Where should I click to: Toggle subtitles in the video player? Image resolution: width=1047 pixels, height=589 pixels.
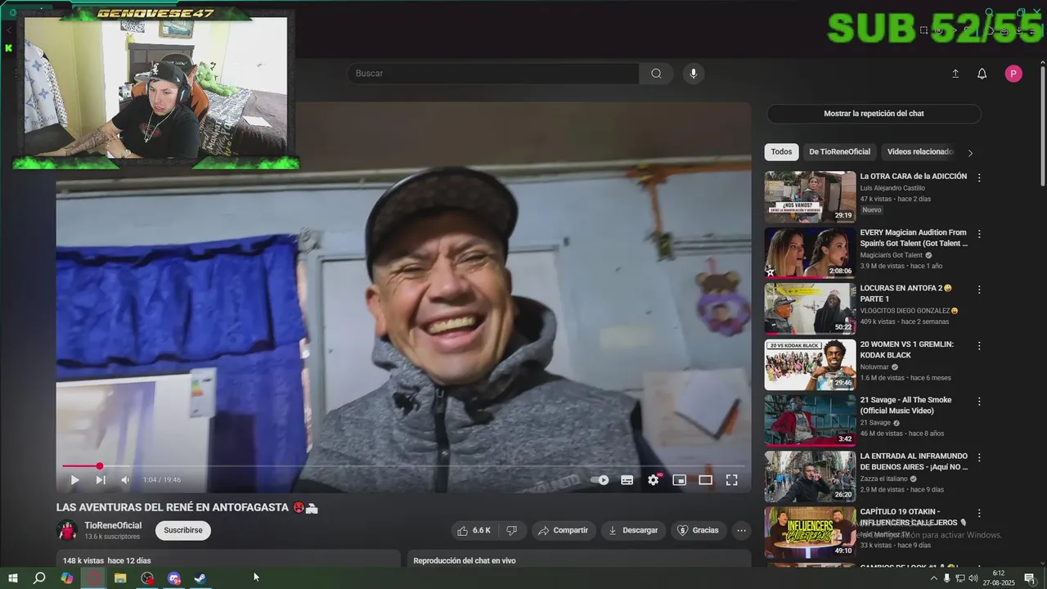[x=627, y=480]
